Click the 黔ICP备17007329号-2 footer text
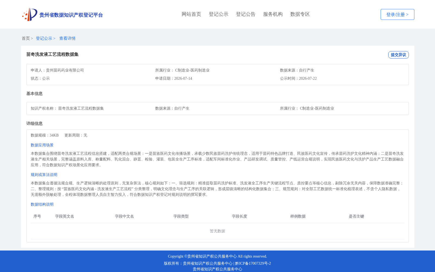 [x=253, y=263]
